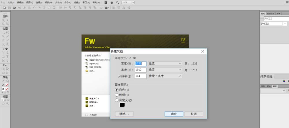Select 白色 canvas color radio button

[116, 90]
